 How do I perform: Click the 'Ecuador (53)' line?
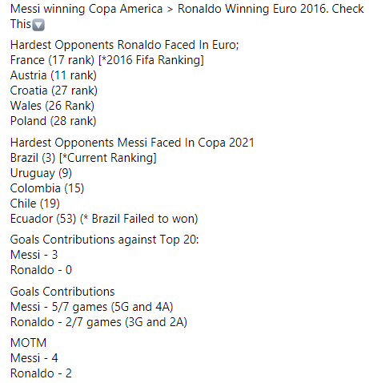pyautogui.click(x=104, y=219)
